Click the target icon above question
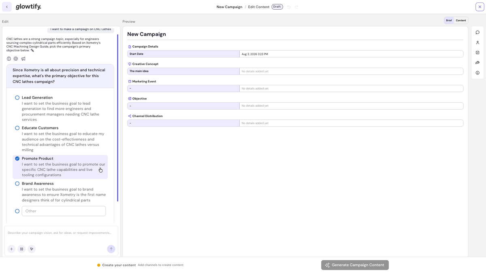The image size is (486, 273). click(16, 59)
